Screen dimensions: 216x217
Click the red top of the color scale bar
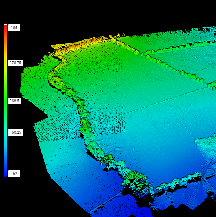5,27
